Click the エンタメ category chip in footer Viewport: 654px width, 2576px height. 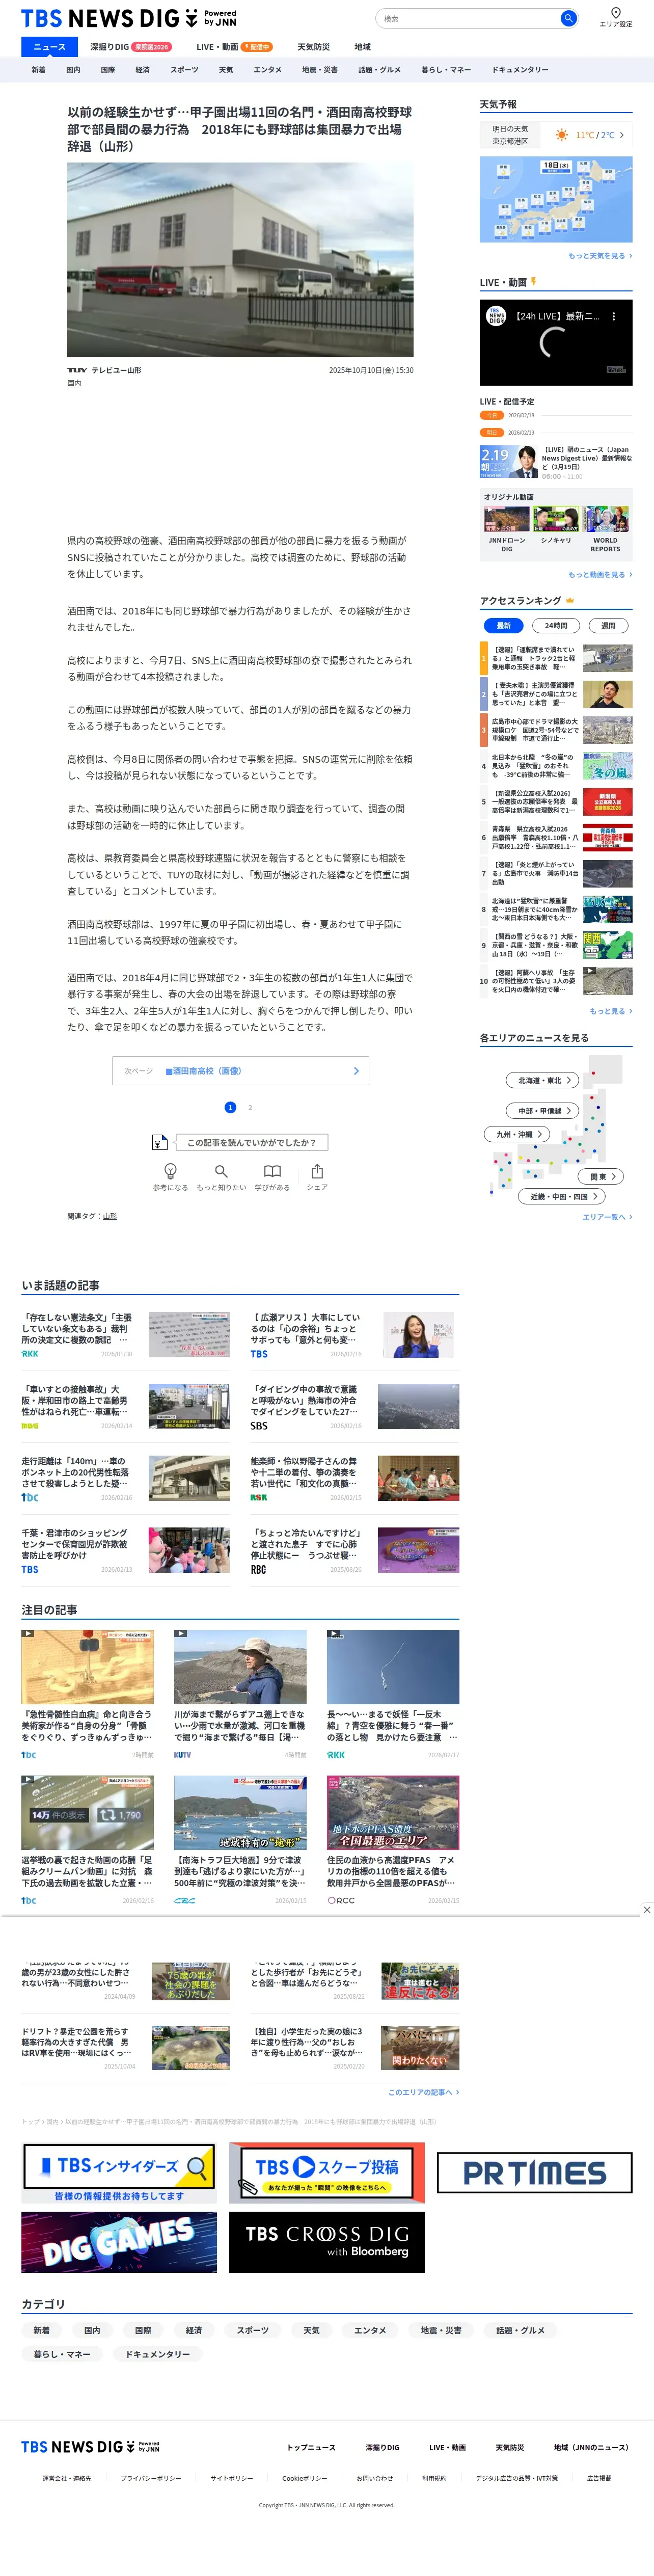(x=370, y=2330)
